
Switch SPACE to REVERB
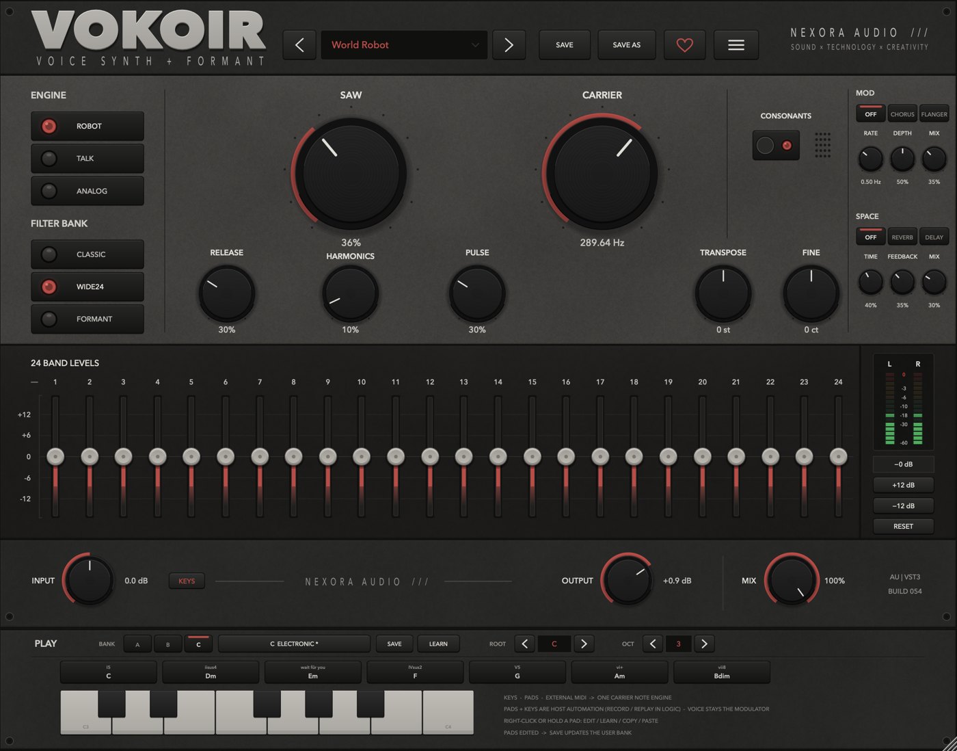coord(902,237)
